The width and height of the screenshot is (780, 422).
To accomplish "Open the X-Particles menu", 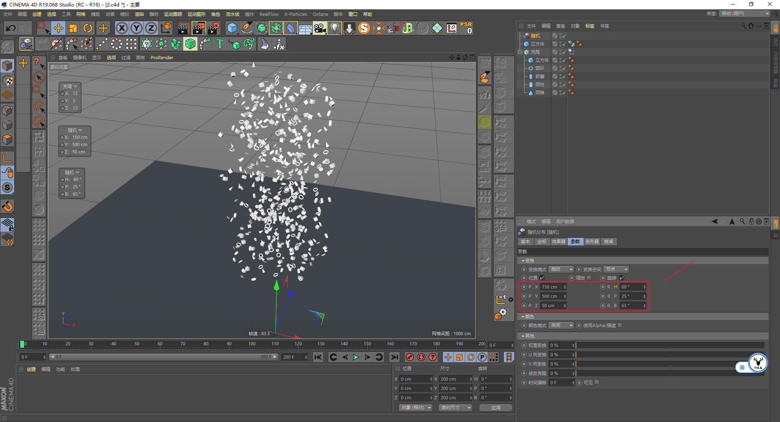I will tap(295, 14).
